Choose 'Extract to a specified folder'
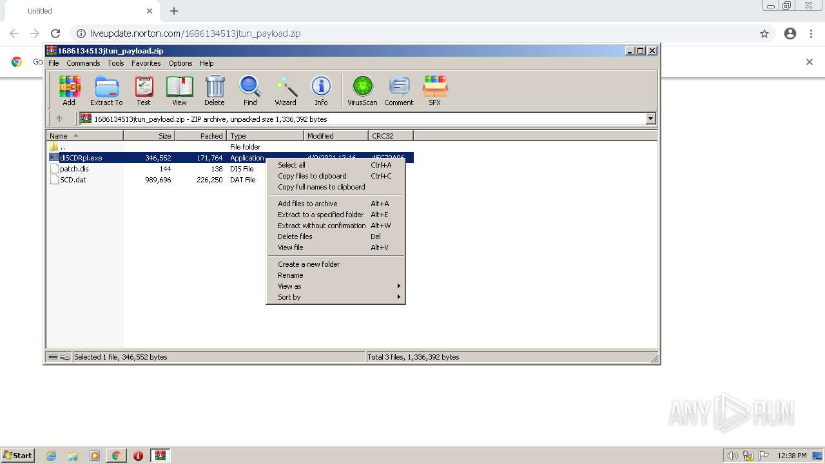This screenshot has width=825, height=464. (336, 215)
